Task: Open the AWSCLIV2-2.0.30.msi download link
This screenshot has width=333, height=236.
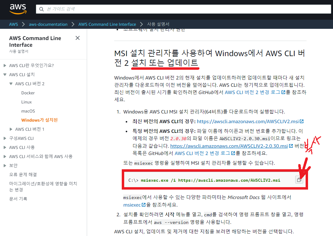Action: (229, 146)
